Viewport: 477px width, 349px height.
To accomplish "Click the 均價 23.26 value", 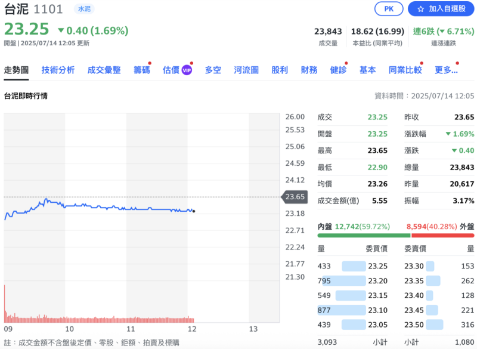I will click(377, 184).
